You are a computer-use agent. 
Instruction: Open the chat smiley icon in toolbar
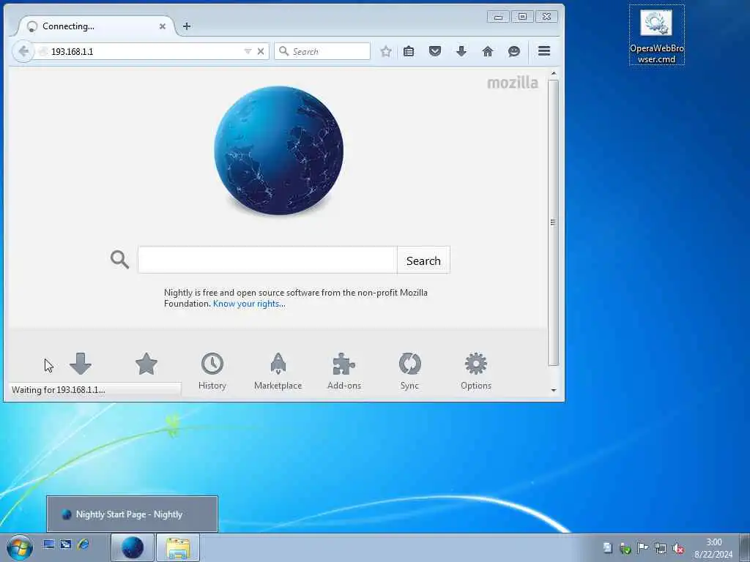click(x=513, y=51)
